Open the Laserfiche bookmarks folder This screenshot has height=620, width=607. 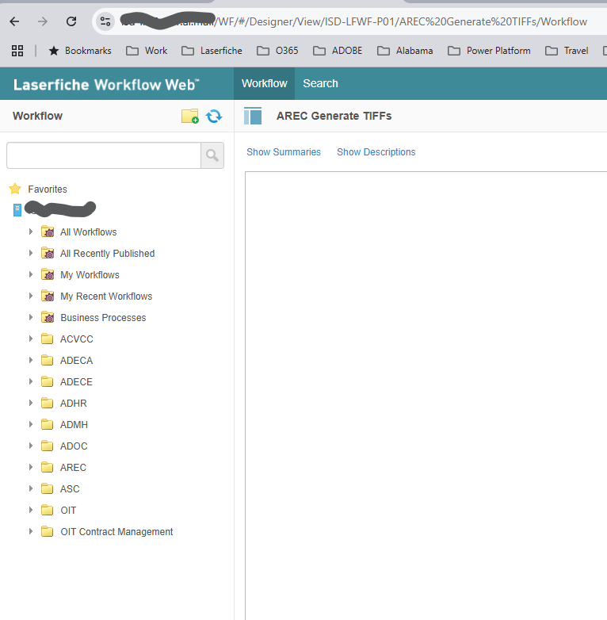pos(212,51)
